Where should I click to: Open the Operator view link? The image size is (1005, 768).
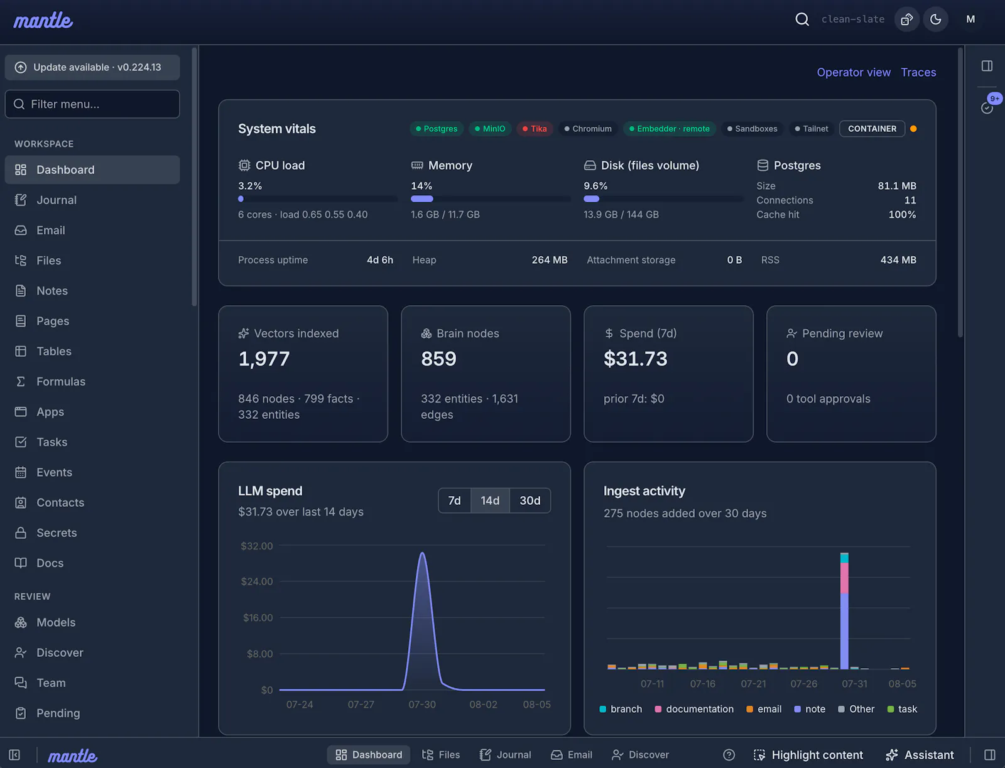click(854, 72)
